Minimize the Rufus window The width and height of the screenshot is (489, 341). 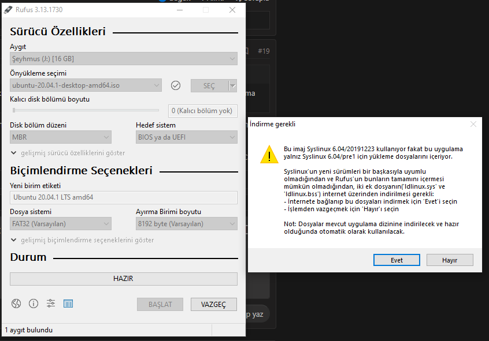point(180,10)
